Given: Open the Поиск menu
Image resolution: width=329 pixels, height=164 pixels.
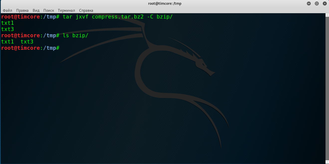Looking at the screenshot, I should point(49,10).
